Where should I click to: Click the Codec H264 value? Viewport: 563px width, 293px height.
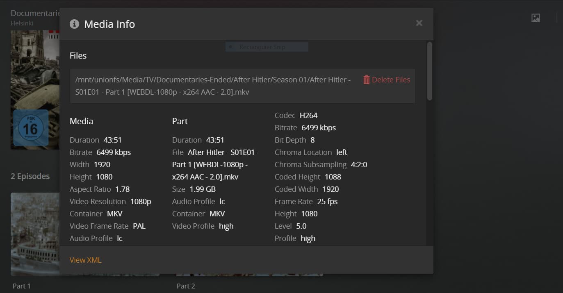pos(308,116)
